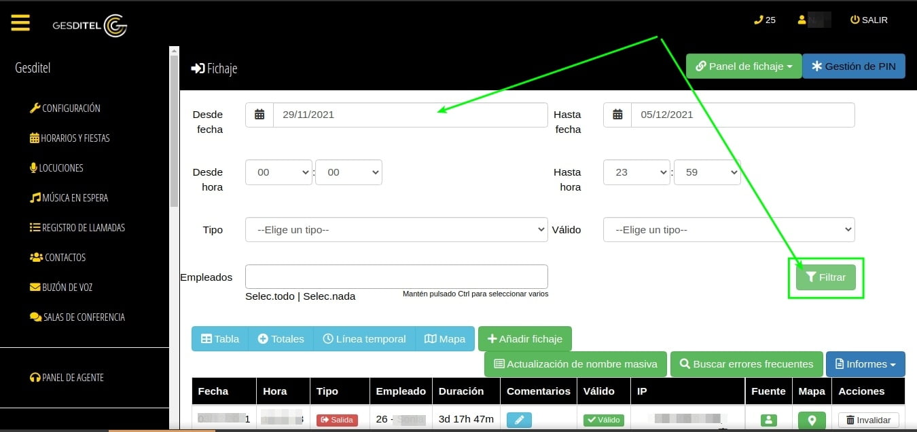Open the Válido type dropdown

click(728, 230)
